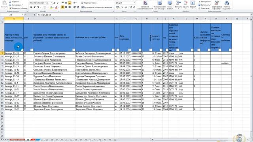
Task: Align text to the right
Action: pyautogui.click(x=70, y=7)
